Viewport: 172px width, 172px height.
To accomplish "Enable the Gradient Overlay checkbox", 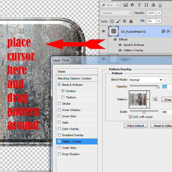I will pyautogui.click(x=59, y=135).
